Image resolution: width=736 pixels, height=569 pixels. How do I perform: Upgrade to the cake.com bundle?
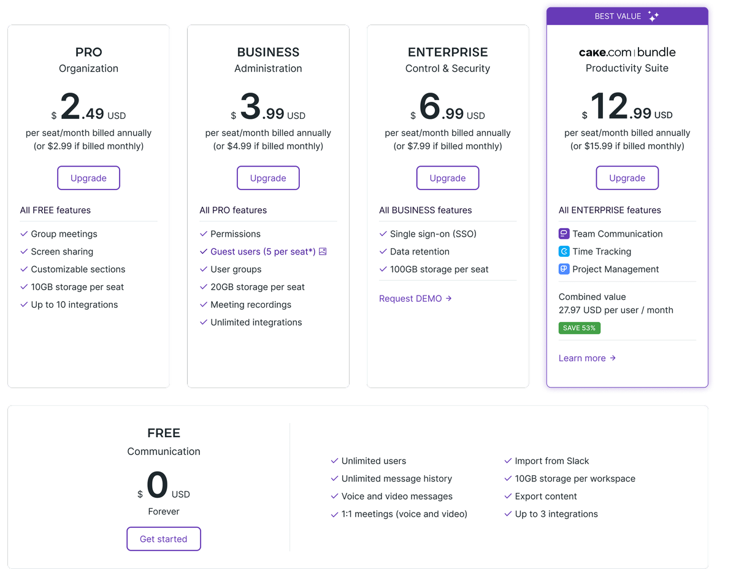pyautogui.click(x=627, y=178)
